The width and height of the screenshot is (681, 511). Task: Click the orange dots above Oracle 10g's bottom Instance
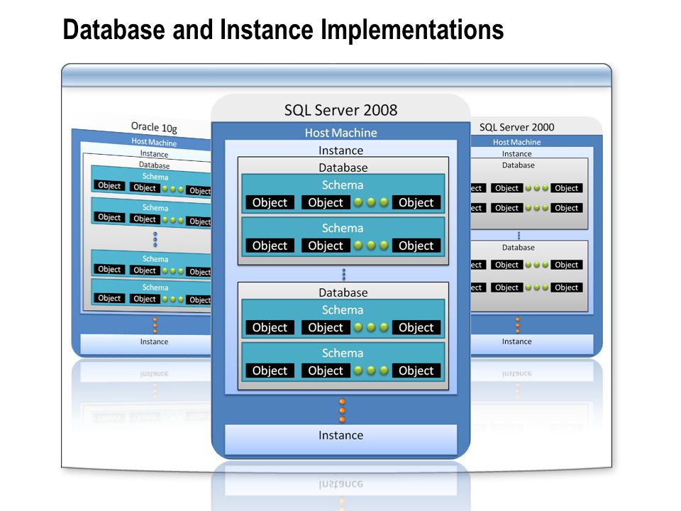pos(155,325)
